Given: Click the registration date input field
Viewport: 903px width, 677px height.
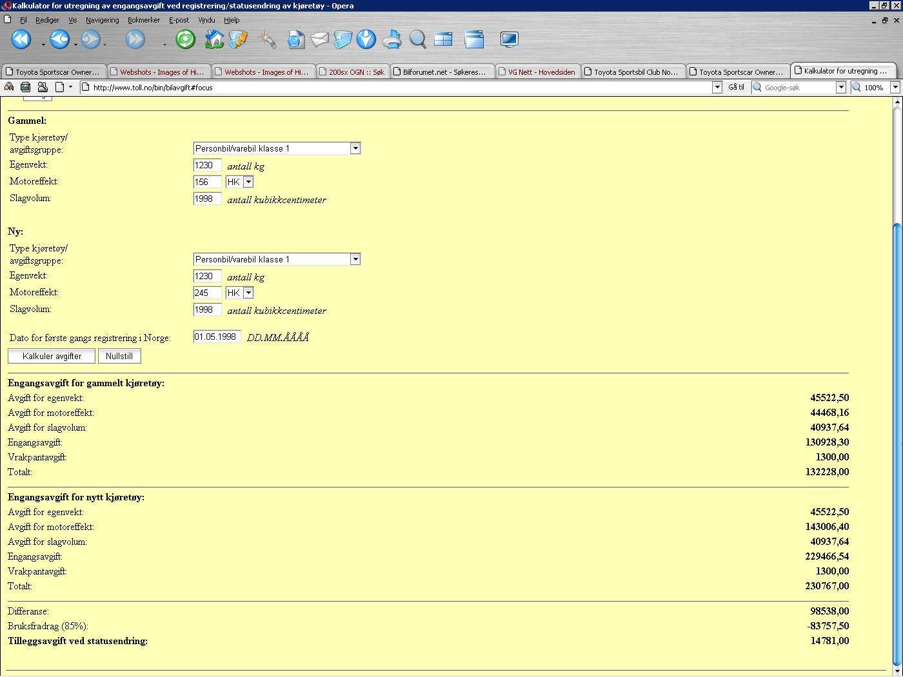Looking at the screenshot, I should pos(217,337).
